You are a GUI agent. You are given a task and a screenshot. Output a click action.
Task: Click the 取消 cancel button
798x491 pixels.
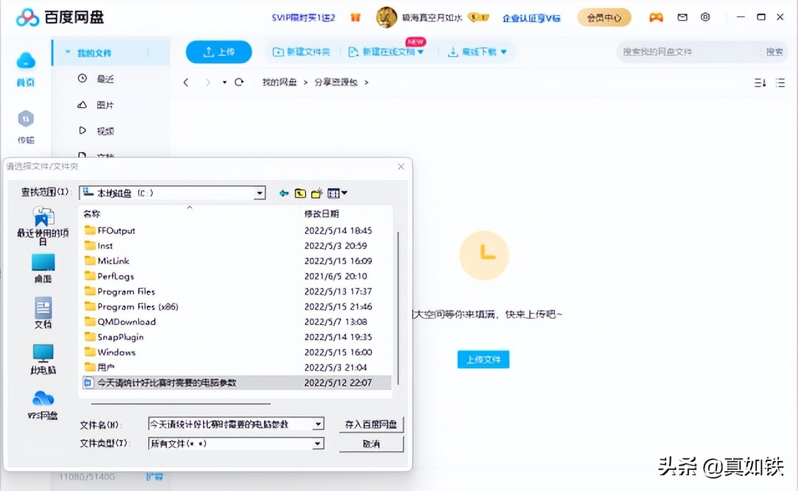371,443
